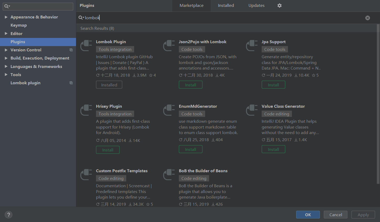Open the plugins settings gear menu
380x222 pixels.
(x=280, y=6)
